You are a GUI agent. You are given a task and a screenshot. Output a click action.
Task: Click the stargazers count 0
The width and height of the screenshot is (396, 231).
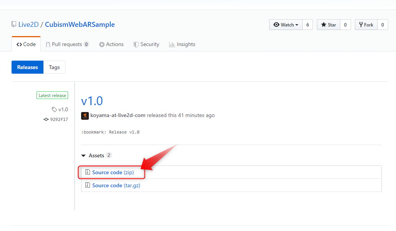pyautogui.click(x=345, y=25)
